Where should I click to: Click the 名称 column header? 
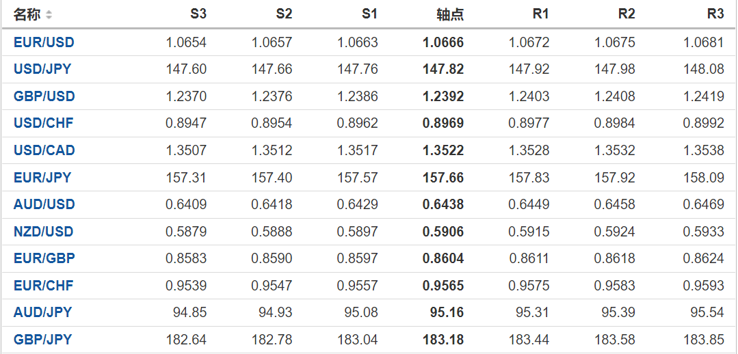pyautogui.click(x=27, y=14)
